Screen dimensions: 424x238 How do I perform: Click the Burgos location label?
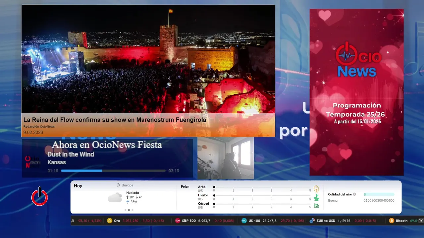(x=128, y=185)
